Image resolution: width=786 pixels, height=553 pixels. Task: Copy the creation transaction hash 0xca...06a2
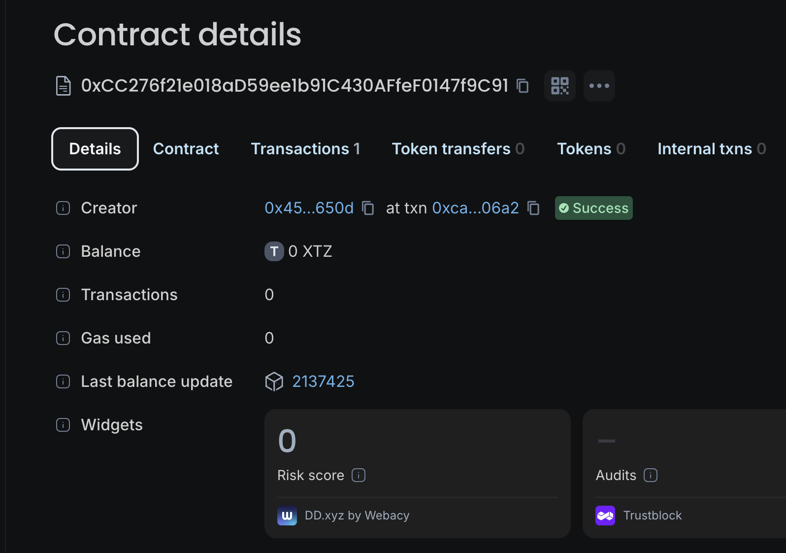pyautogui.click(x=534, y=208)
